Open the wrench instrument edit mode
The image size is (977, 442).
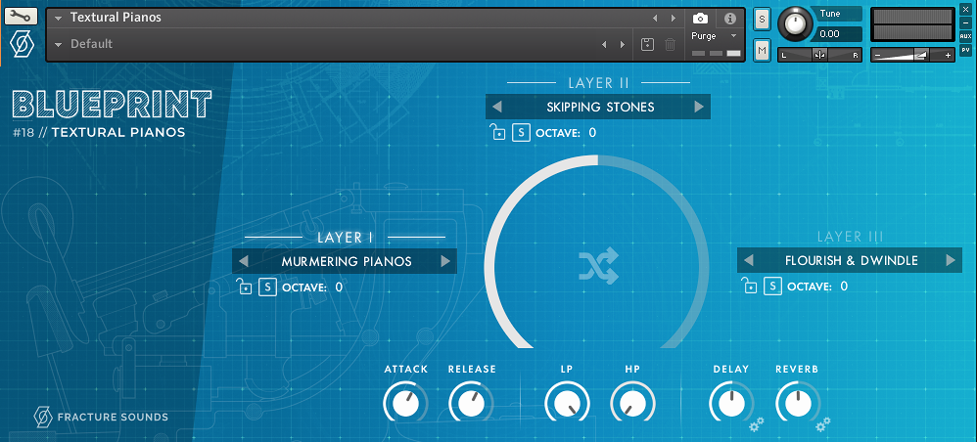[x=21, y=17]
